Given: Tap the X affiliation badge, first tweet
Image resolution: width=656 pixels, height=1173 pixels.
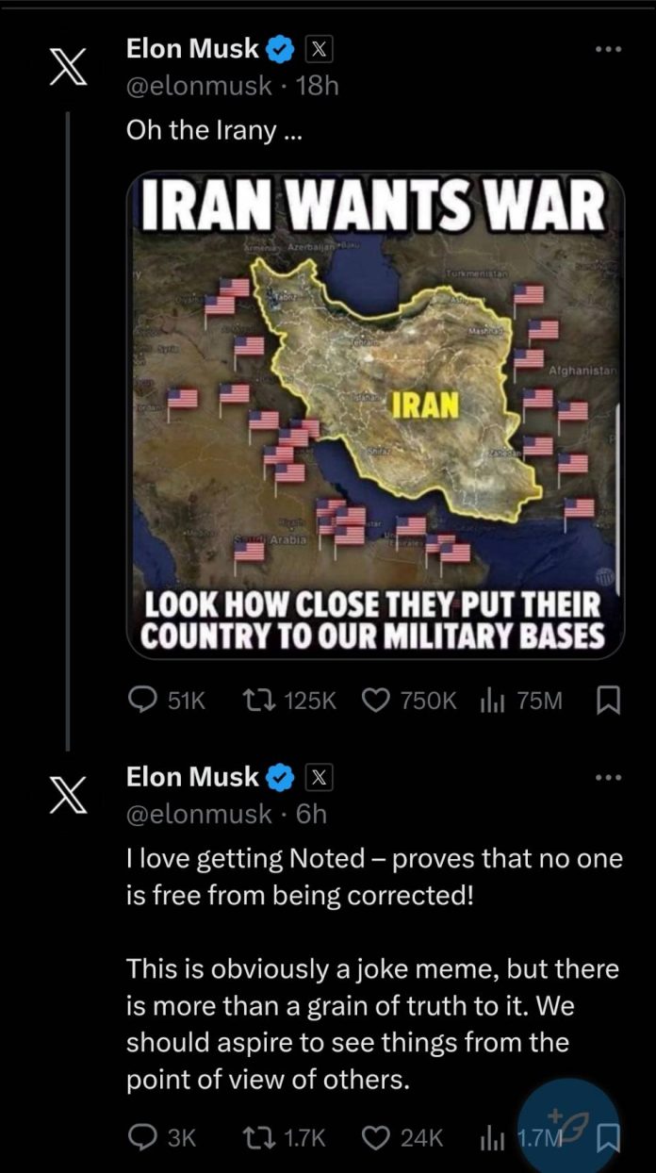Looking at the screenshot, I should pyautogui.click(x=318, y=48).
